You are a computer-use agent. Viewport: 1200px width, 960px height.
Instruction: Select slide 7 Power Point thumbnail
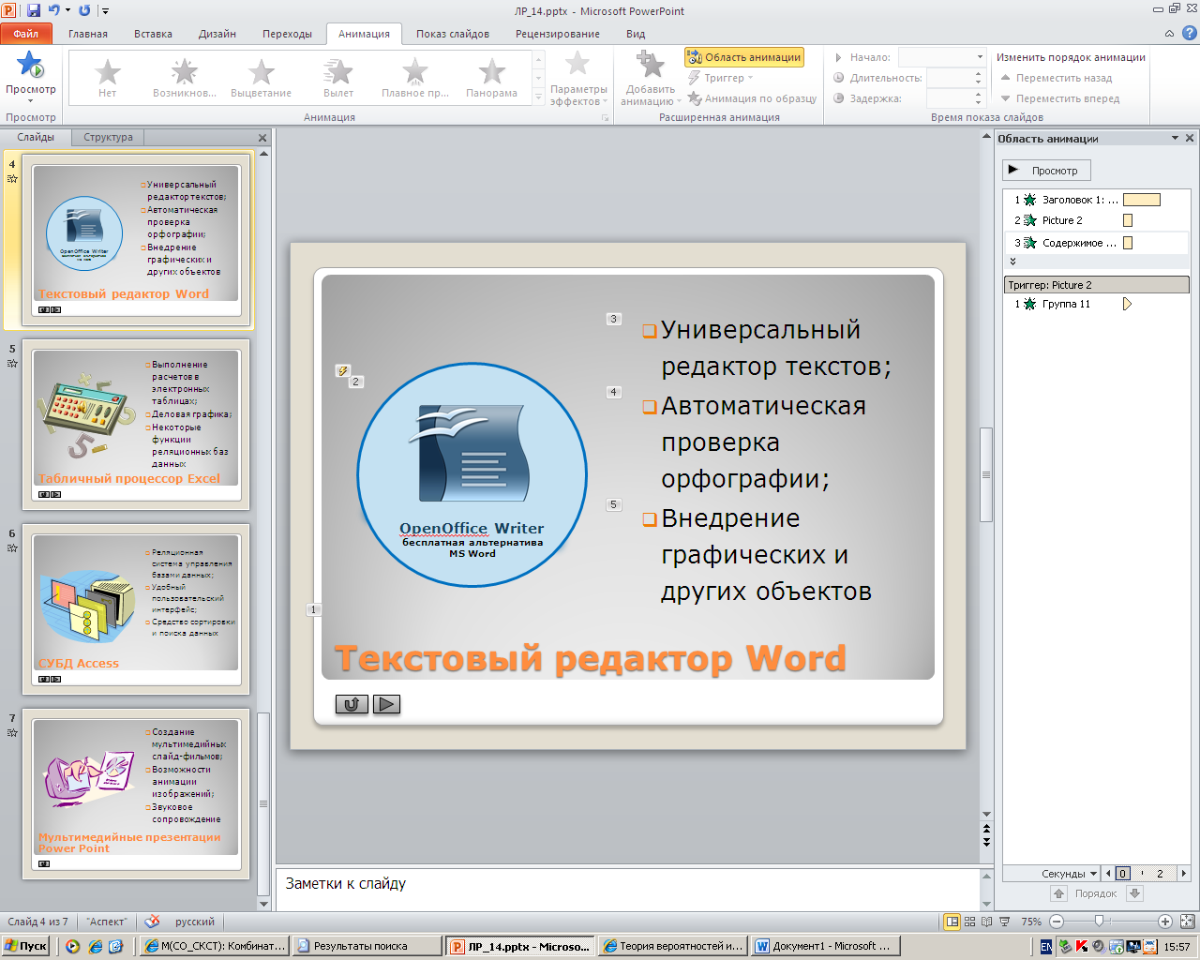pyautogui.click(x=136, y=793)
